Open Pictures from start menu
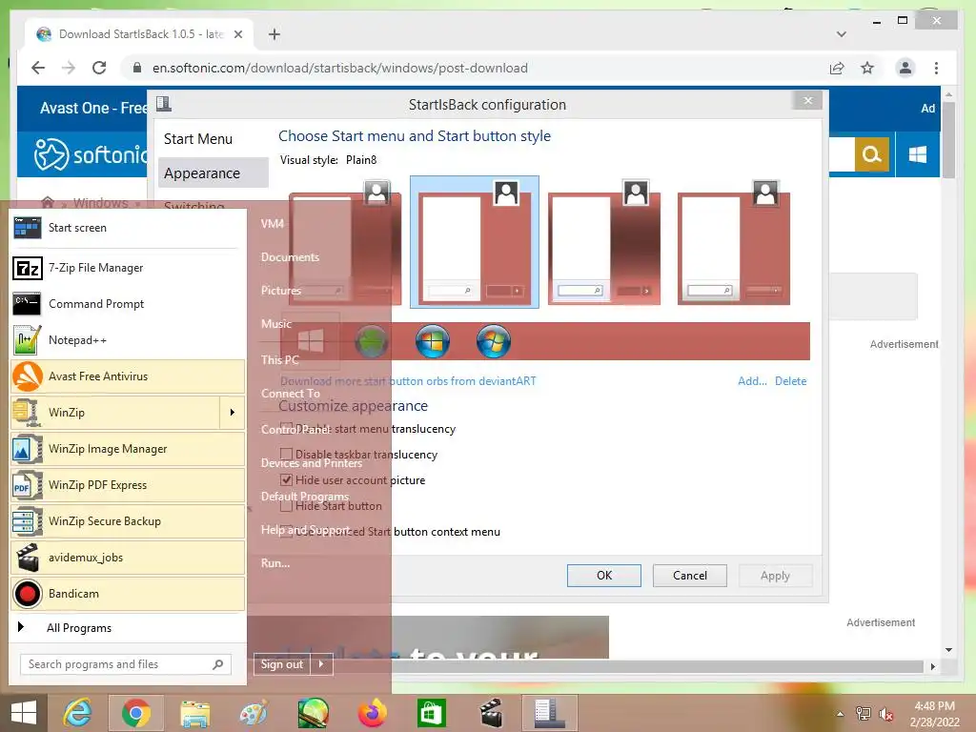 [x=281, y=290]
